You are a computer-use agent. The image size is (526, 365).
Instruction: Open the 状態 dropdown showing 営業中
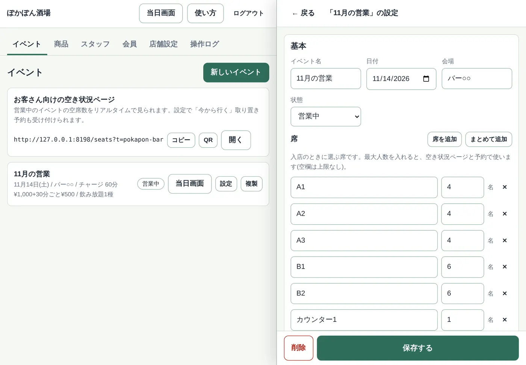(326, 116)
